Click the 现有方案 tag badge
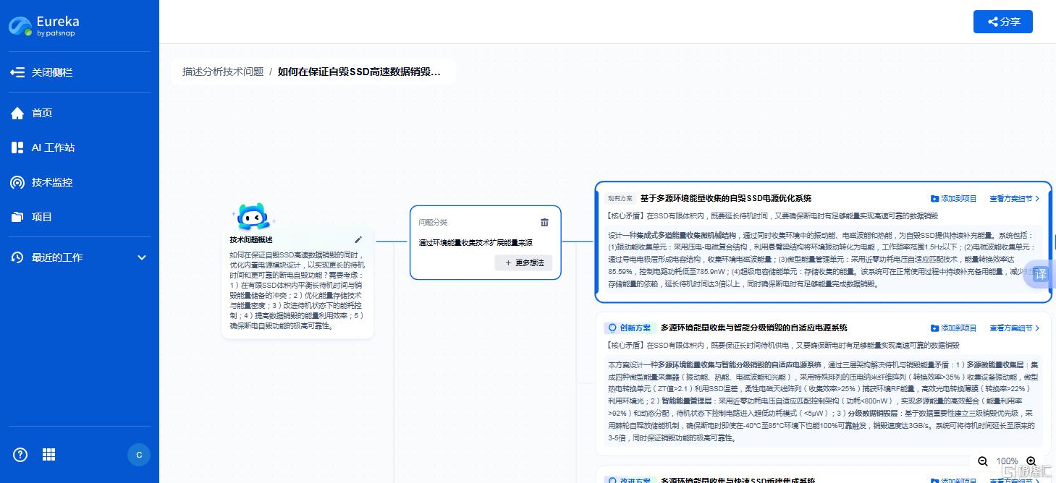This screenshot has height=483, width=1056. tap(620, 198)
